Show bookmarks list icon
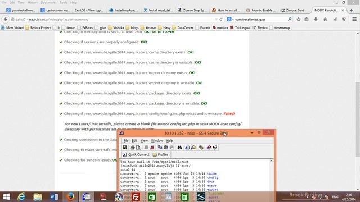Viewport: 360px width, 202px height. point(307,20)
